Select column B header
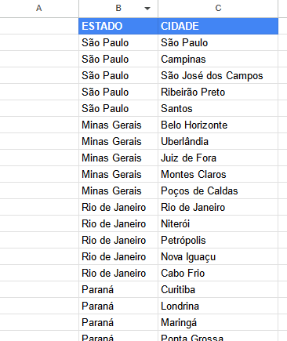 [x=118, y=9]
